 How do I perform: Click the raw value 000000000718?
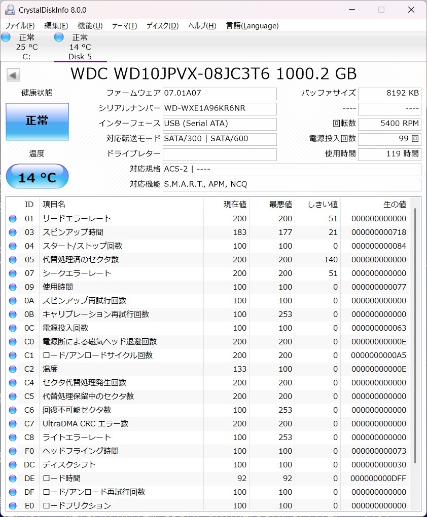(x=379, y=232)
